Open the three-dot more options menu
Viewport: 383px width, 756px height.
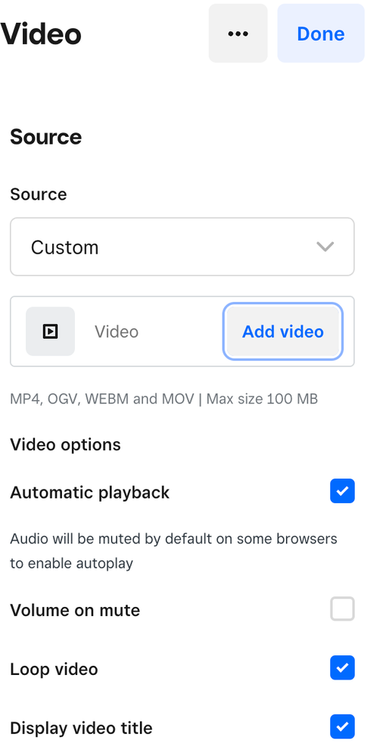[x=238, y=33]
